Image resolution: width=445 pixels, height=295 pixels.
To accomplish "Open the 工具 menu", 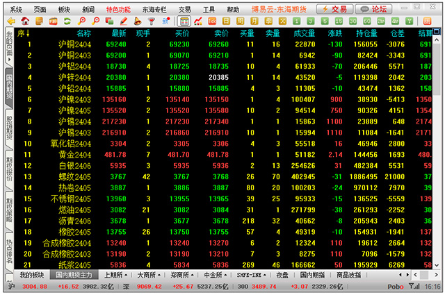I will coord(209,10).
